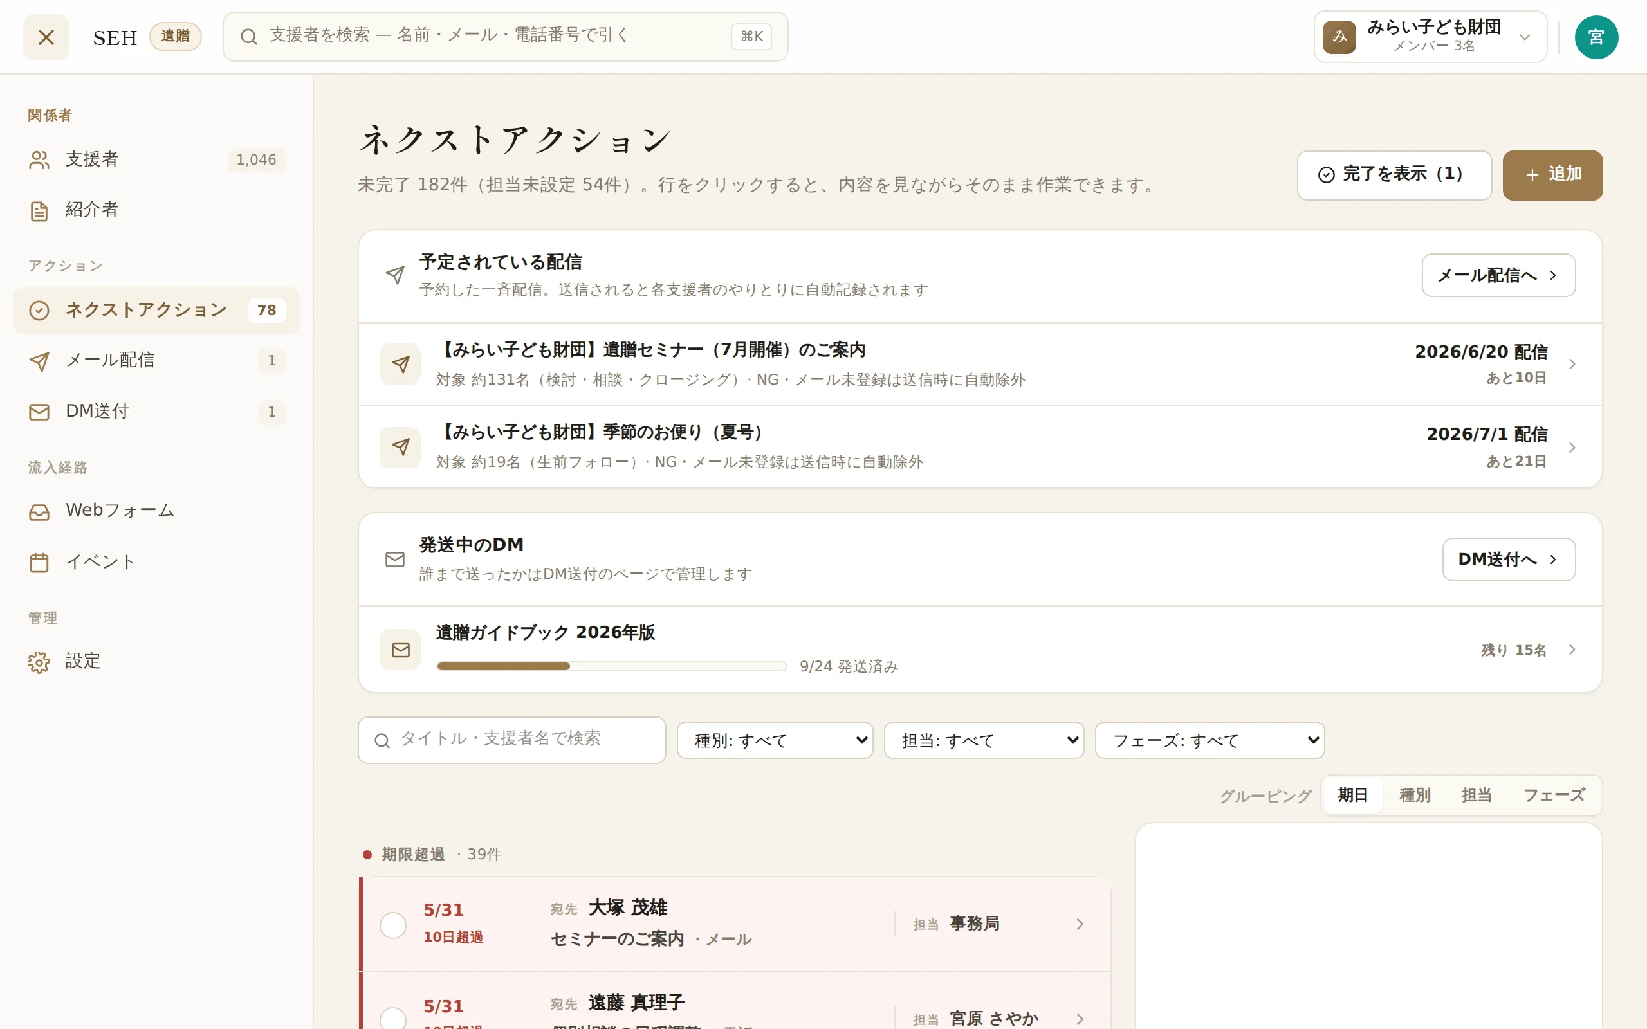Click the paper plane icon of 季節のお便り delivery
Viewport: 1647px width, 1029px height.
point(400,447)
